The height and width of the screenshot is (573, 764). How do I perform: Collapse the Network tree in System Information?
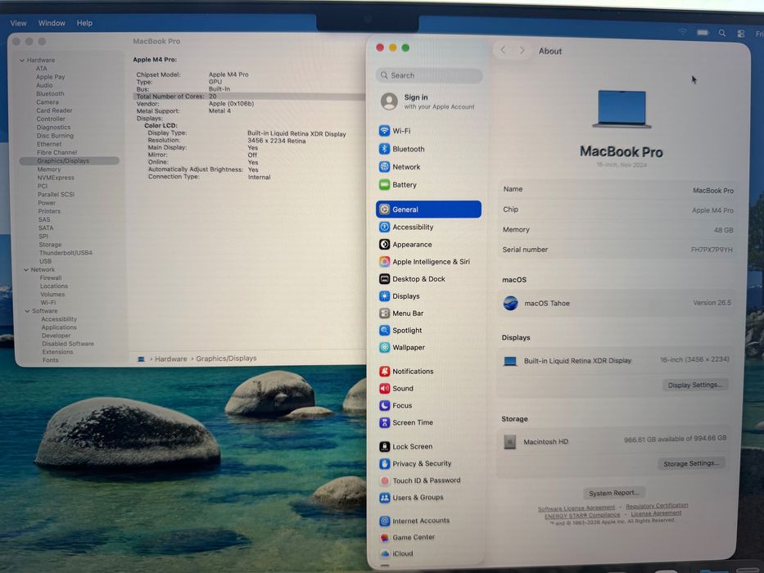coord(26,269)
